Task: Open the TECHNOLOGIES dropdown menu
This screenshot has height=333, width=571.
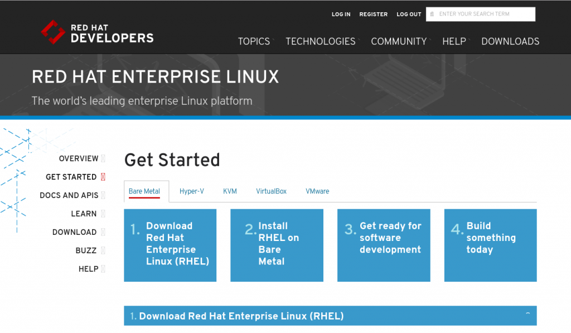Action: pos(321,41)
